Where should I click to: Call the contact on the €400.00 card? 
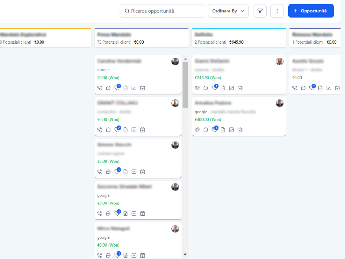(x=197, y=130)
